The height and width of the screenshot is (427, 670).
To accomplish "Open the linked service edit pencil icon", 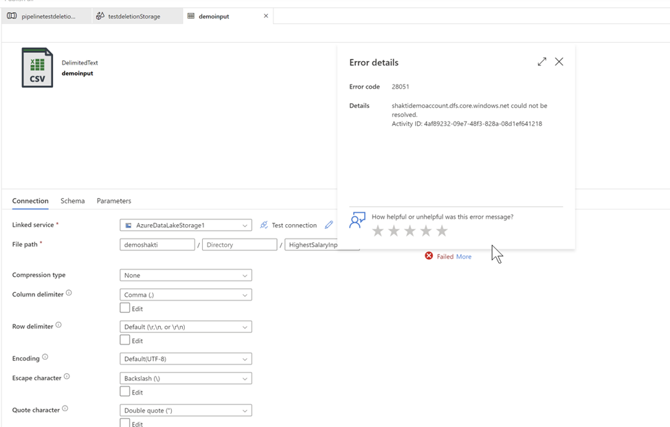I will (328, 225).
